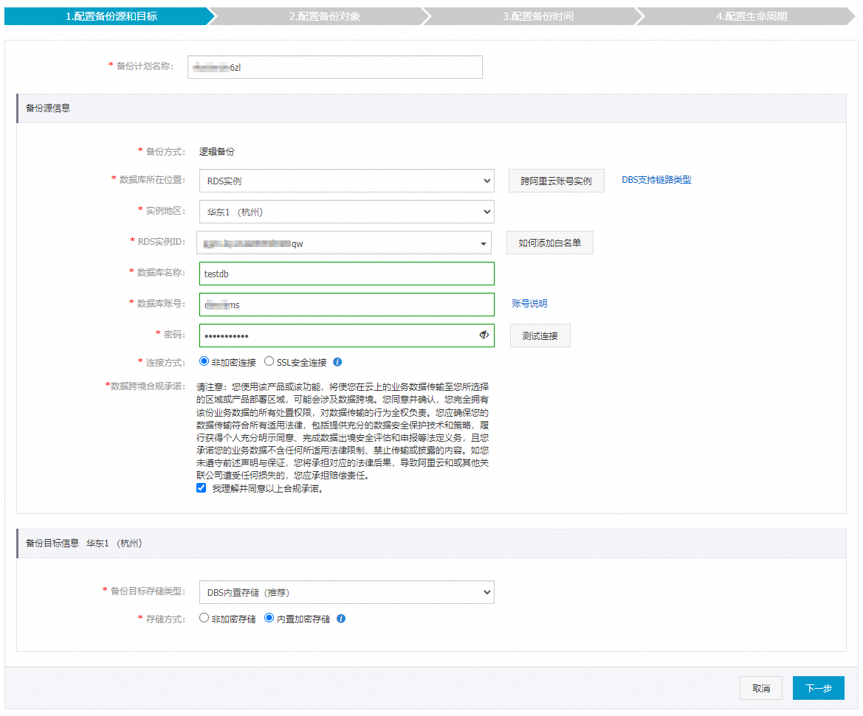Select 非加密存储 radio option
The image size is (863, 716).
coord(204,618)
